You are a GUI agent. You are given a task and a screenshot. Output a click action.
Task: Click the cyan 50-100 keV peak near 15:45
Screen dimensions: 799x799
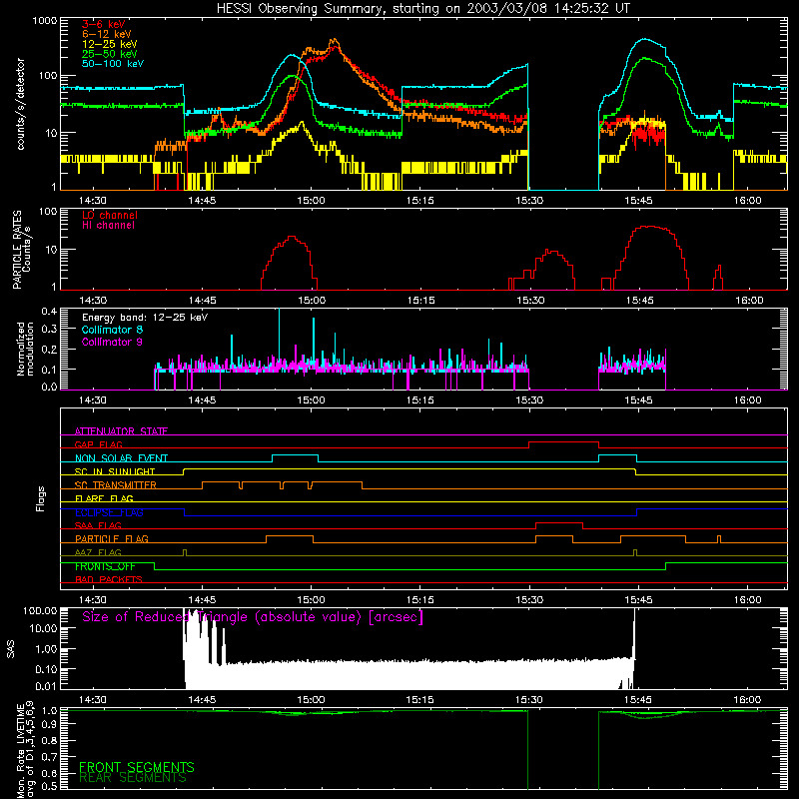tap(644, 39)
